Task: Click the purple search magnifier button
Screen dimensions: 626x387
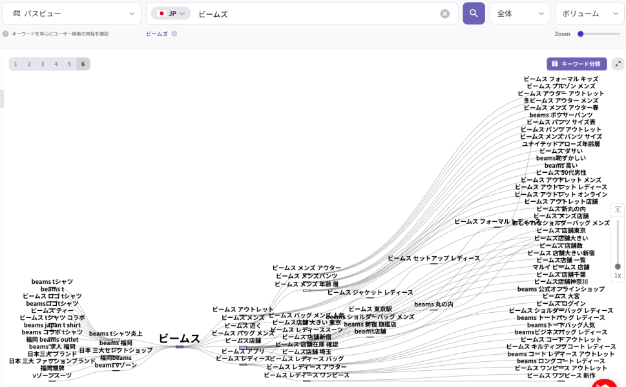Action: pos(474,14)
